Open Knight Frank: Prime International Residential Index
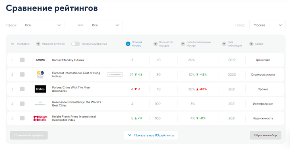The image size is (290, 148). click(74, 118)
